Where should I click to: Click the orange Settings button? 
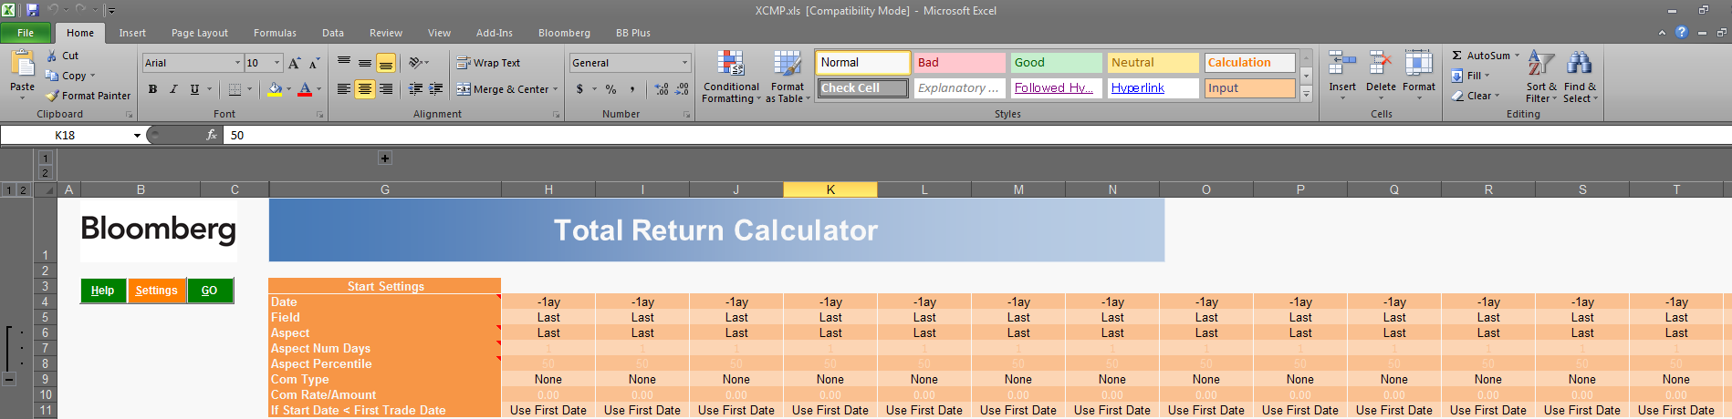tap(157, 291)
